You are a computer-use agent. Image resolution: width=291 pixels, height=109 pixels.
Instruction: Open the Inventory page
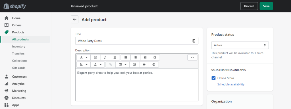[x=18, y=47]
